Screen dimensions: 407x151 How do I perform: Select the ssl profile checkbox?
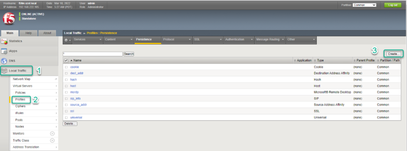click(66, 111)
